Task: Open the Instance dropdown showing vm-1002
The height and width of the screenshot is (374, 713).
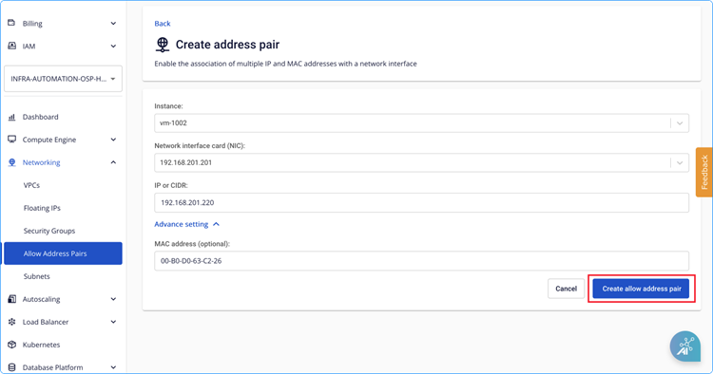Action: (x=421, y=123)
